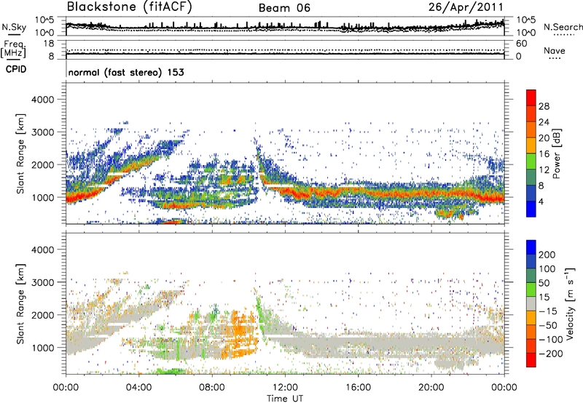The image size is (583, 403).
Task: Click the orange velocity patch near 09:30
Action: click(238, 328)
